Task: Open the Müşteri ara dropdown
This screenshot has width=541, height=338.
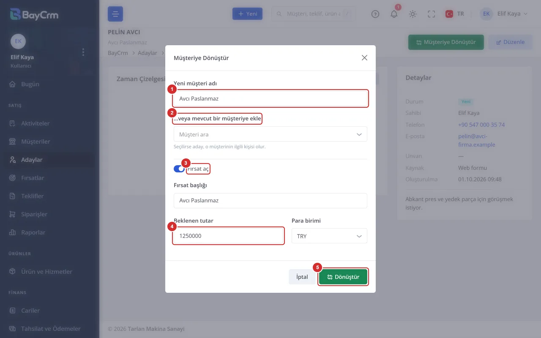Action: [x=270, y=134]
